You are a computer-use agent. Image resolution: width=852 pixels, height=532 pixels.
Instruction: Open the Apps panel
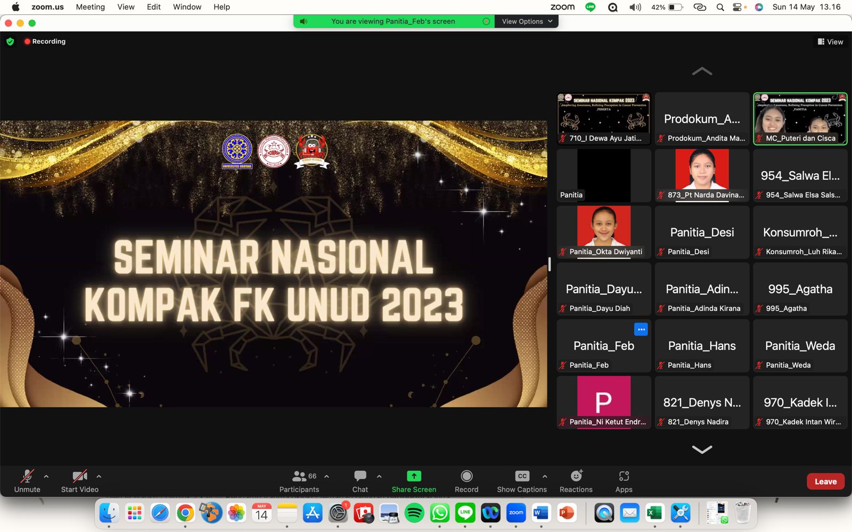[624, 481]
